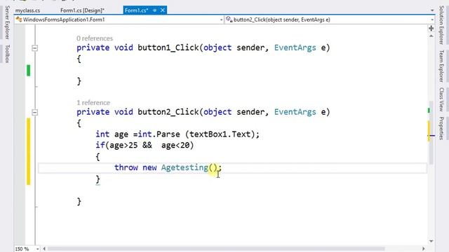The image size is (449, 252).
Task: Open the Class View side panel
Action: pos(441,99)
